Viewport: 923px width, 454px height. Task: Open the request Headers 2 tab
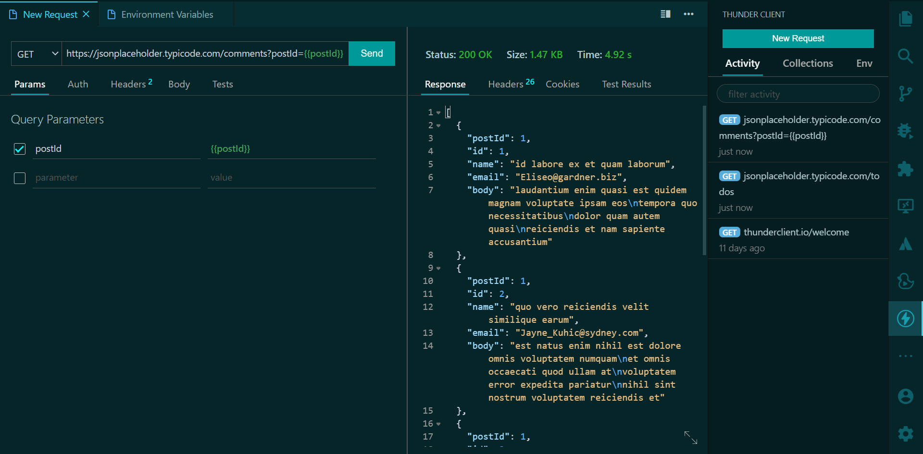tap(131, 84)
